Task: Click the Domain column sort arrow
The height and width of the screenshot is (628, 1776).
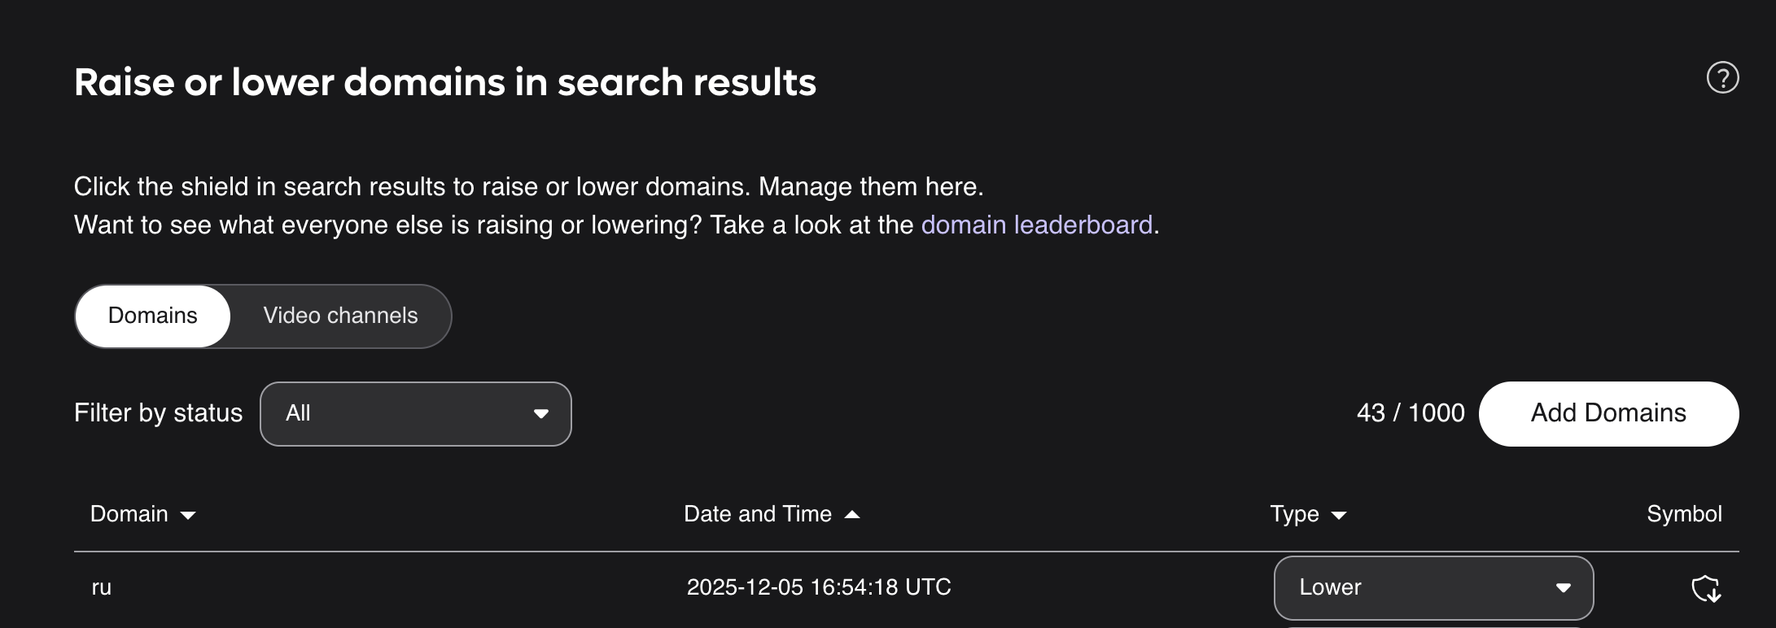Action: click(x=188, y=515)
